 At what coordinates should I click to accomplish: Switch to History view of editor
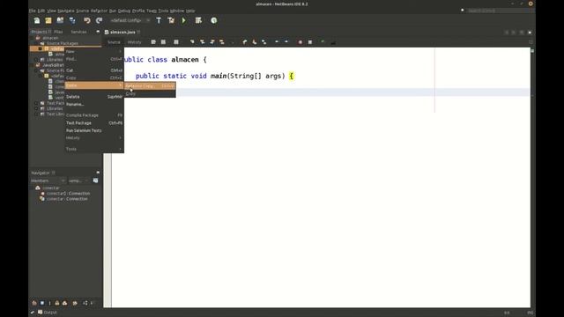click(134, 42)
